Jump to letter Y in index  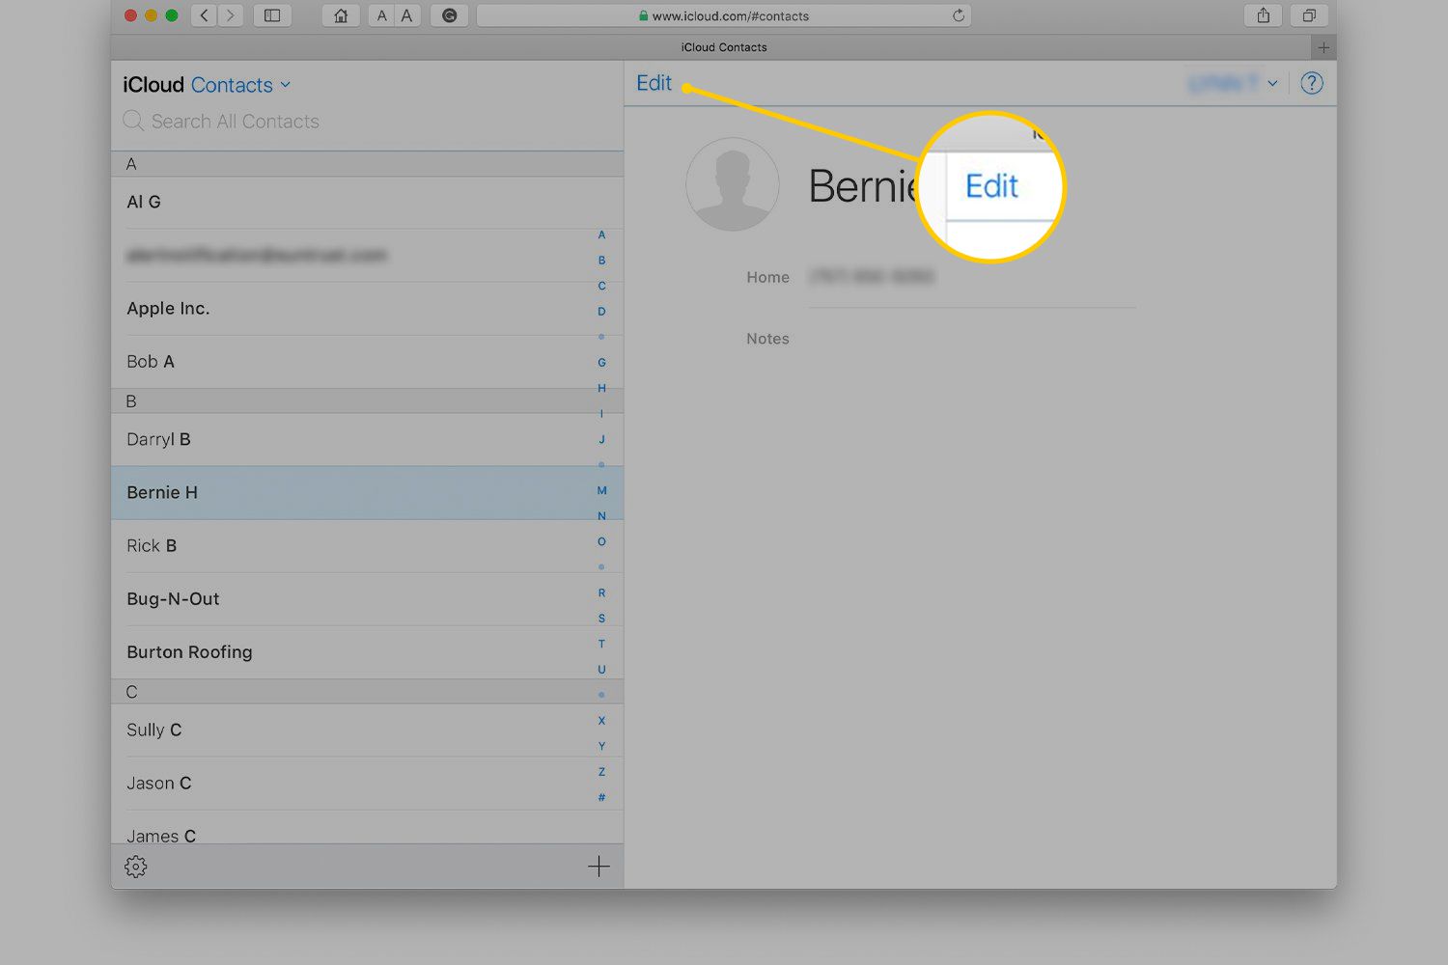pyautogui.click(x=601, y=746)
